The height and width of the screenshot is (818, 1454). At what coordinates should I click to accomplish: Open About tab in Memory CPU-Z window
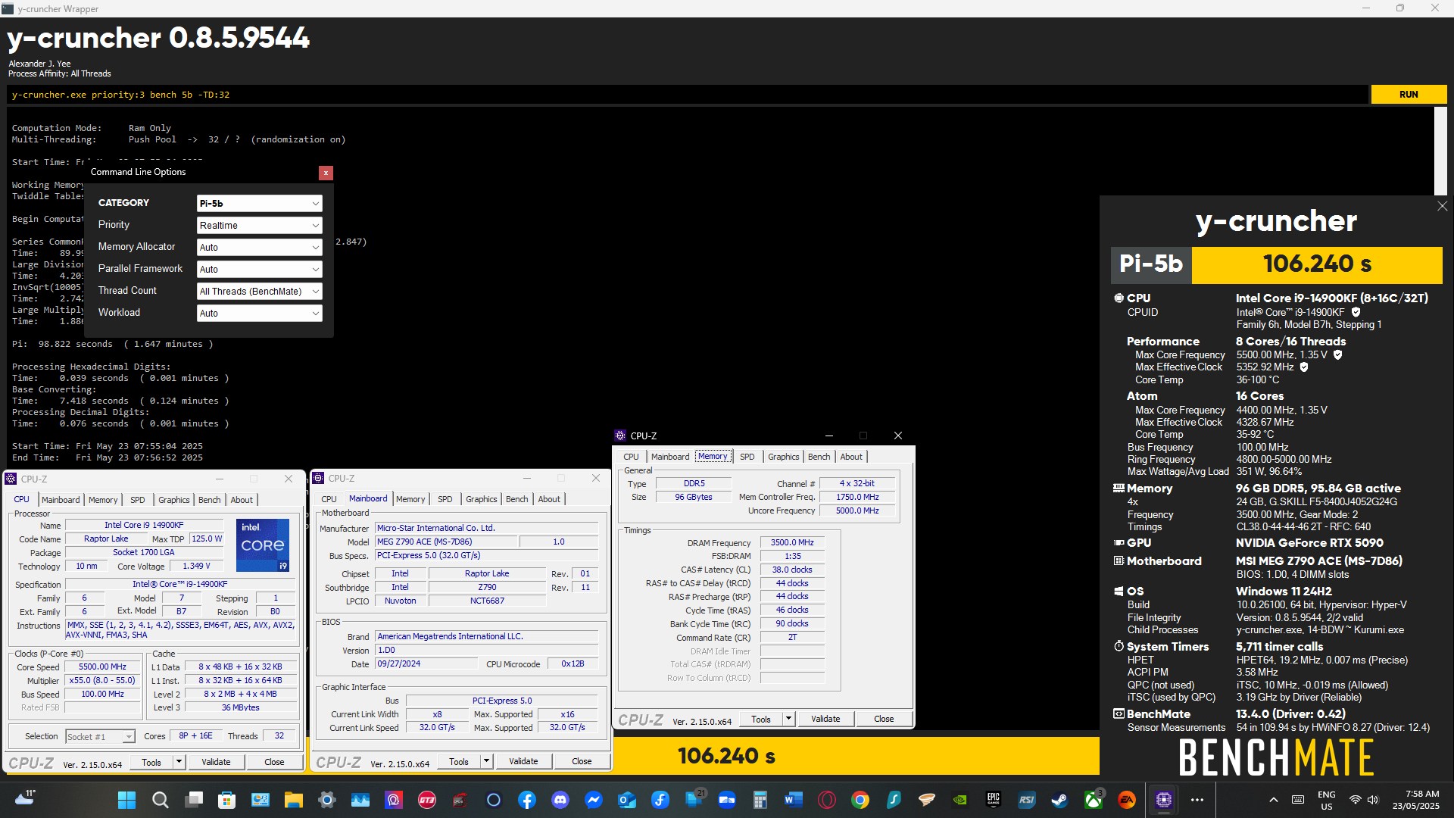click(x=851, y=457)
